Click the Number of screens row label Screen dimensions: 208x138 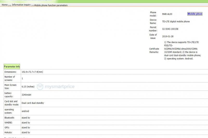click(10, 78)
